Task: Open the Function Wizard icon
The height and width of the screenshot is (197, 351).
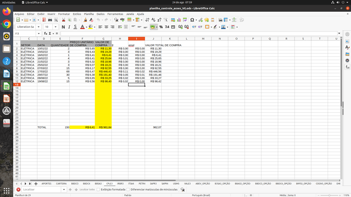Action: (x=45, y=34)
